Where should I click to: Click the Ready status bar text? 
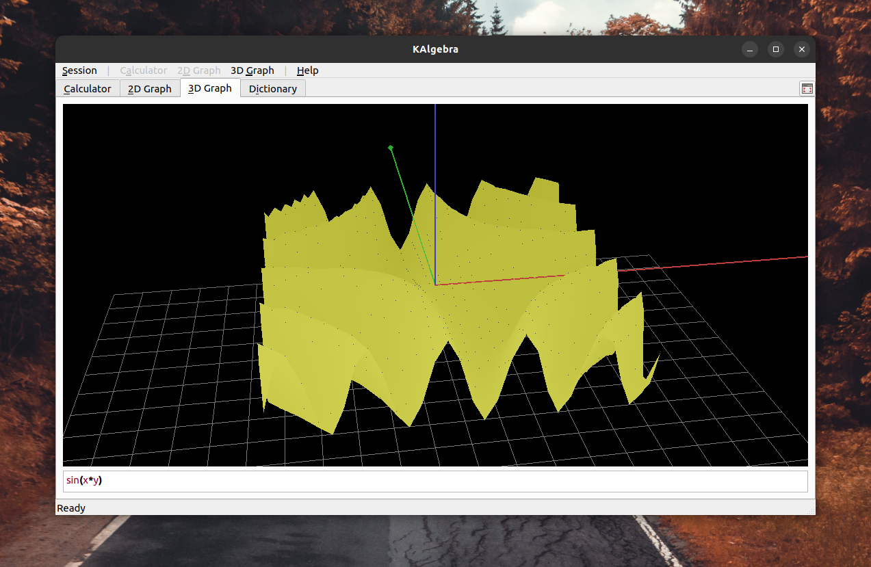(x=70, y=507)
